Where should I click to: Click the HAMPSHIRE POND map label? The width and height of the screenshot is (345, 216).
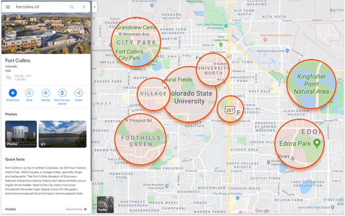tap(121, 176)
